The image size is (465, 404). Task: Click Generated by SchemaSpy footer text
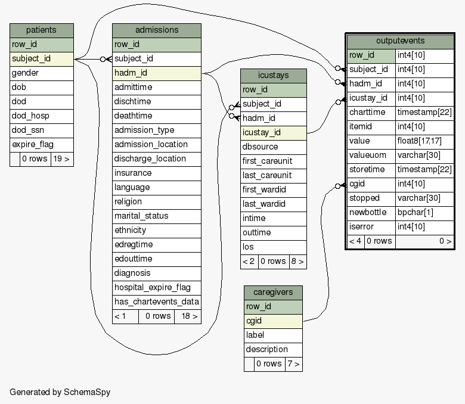coord(60,392)
